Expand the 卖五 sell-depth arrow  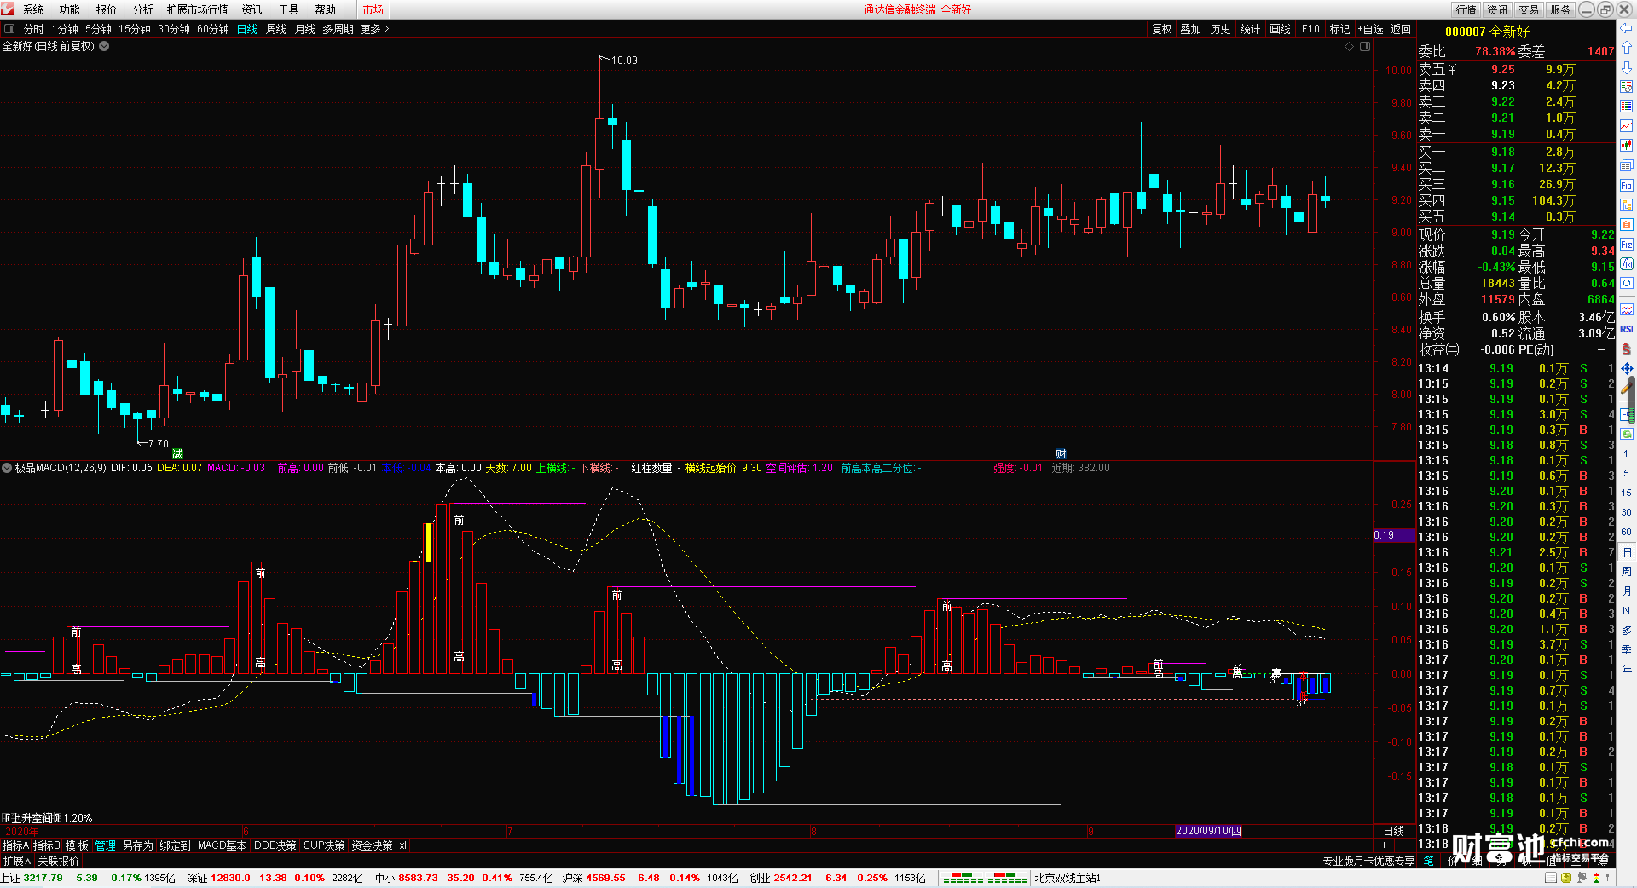pyautogui.click(x=1452, y=70)
